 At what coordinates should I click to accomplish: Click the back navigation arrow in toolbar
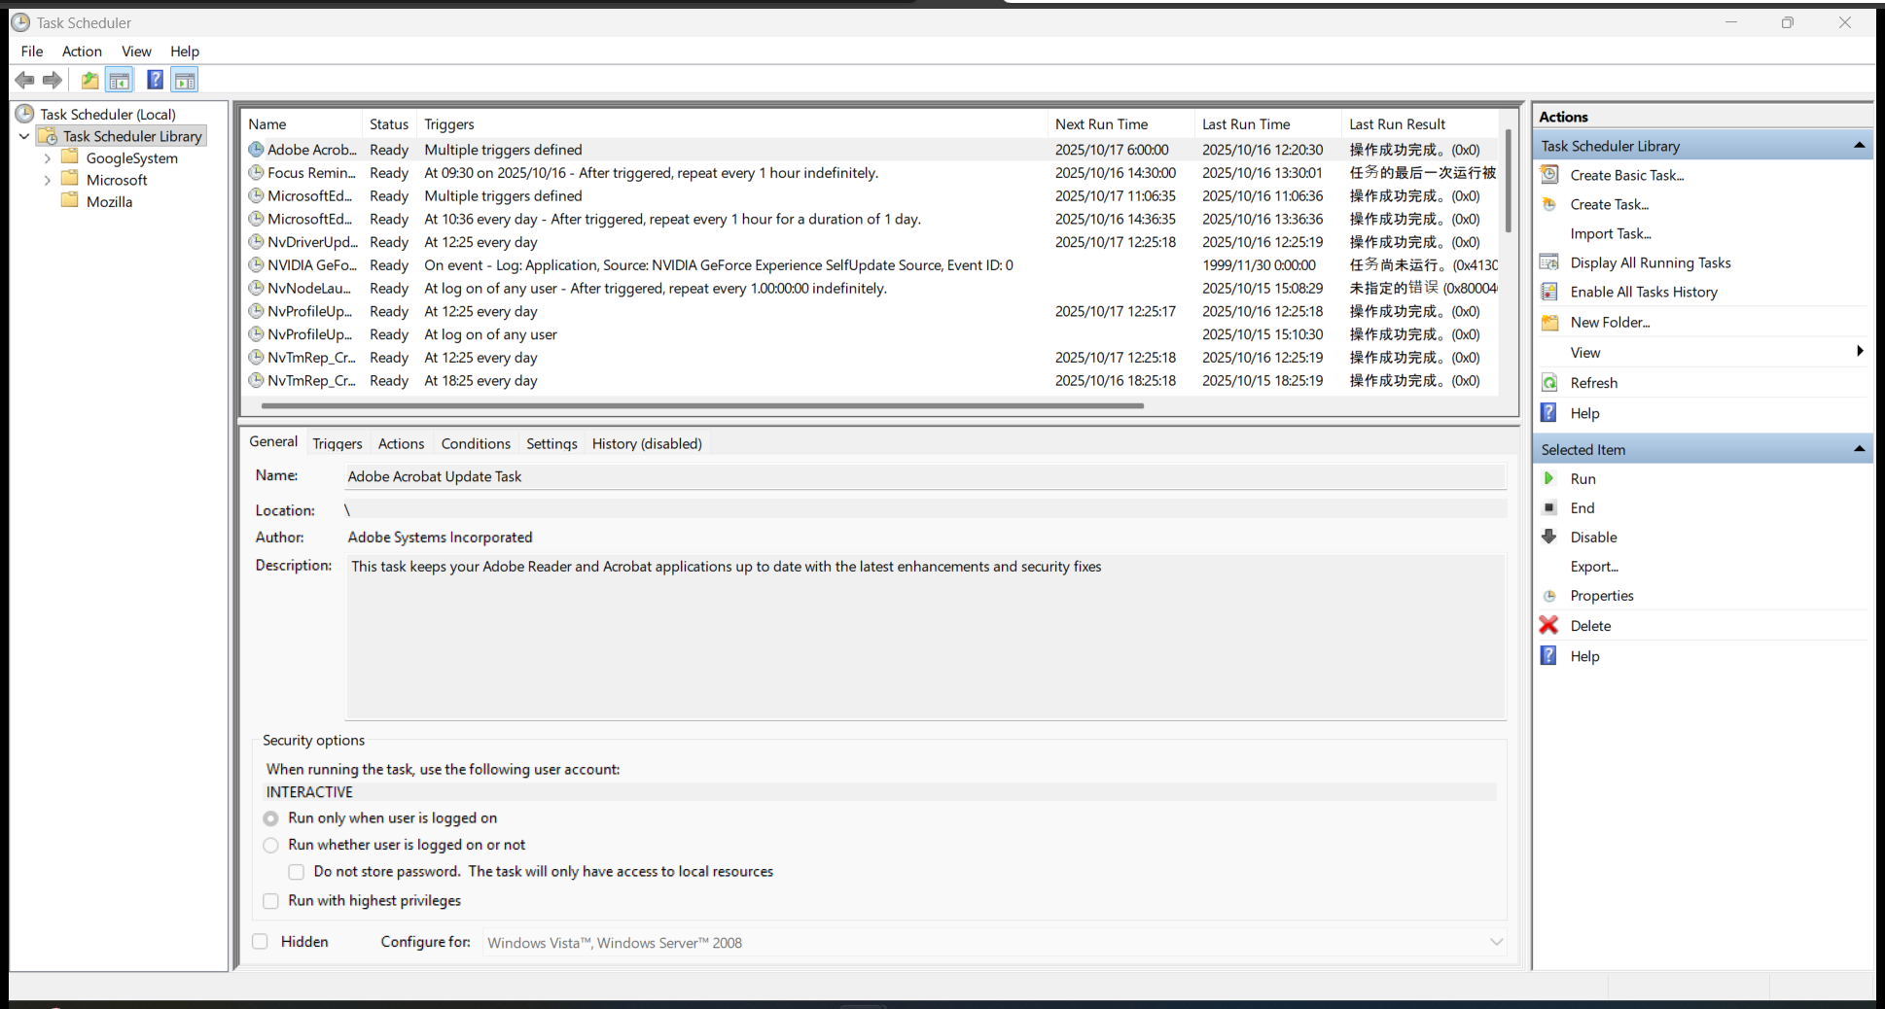pos(24,80)
